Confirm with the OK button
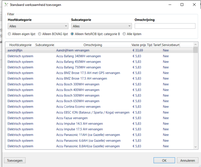Image resolution: width=201 pixels, height=167 pixels. (x=164, y=160)
